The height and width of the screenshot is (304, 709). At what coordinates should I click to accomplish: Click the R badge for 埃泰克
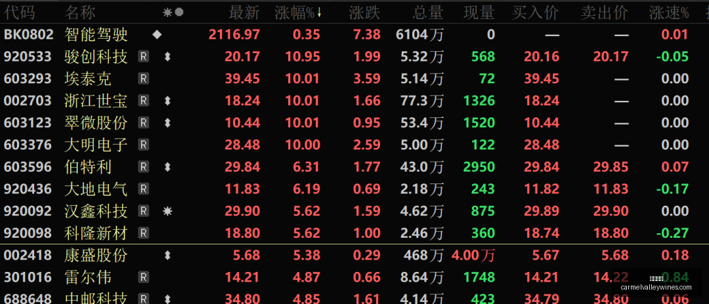coord(143,79)
